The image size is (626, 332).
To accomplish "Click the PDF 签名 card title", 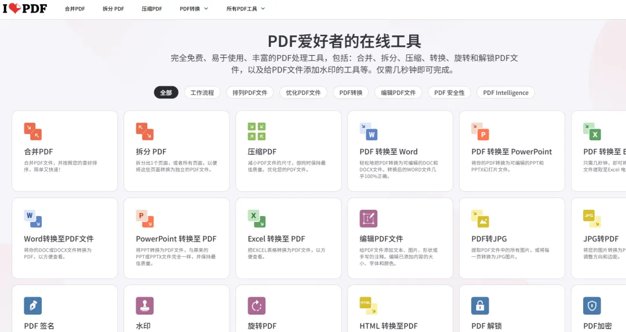I will tap(39, 326).
